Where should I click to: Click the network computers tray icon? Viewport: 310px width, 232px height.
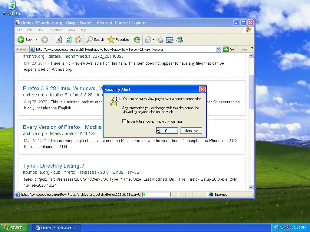click(x=276, y=227)
